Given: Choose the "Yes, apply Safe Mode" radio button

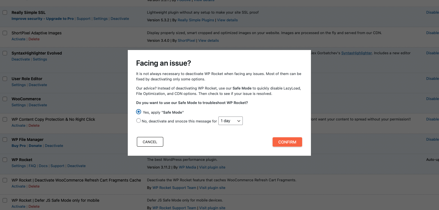Looking at the screenshot, I should click(x=139, y=112).
